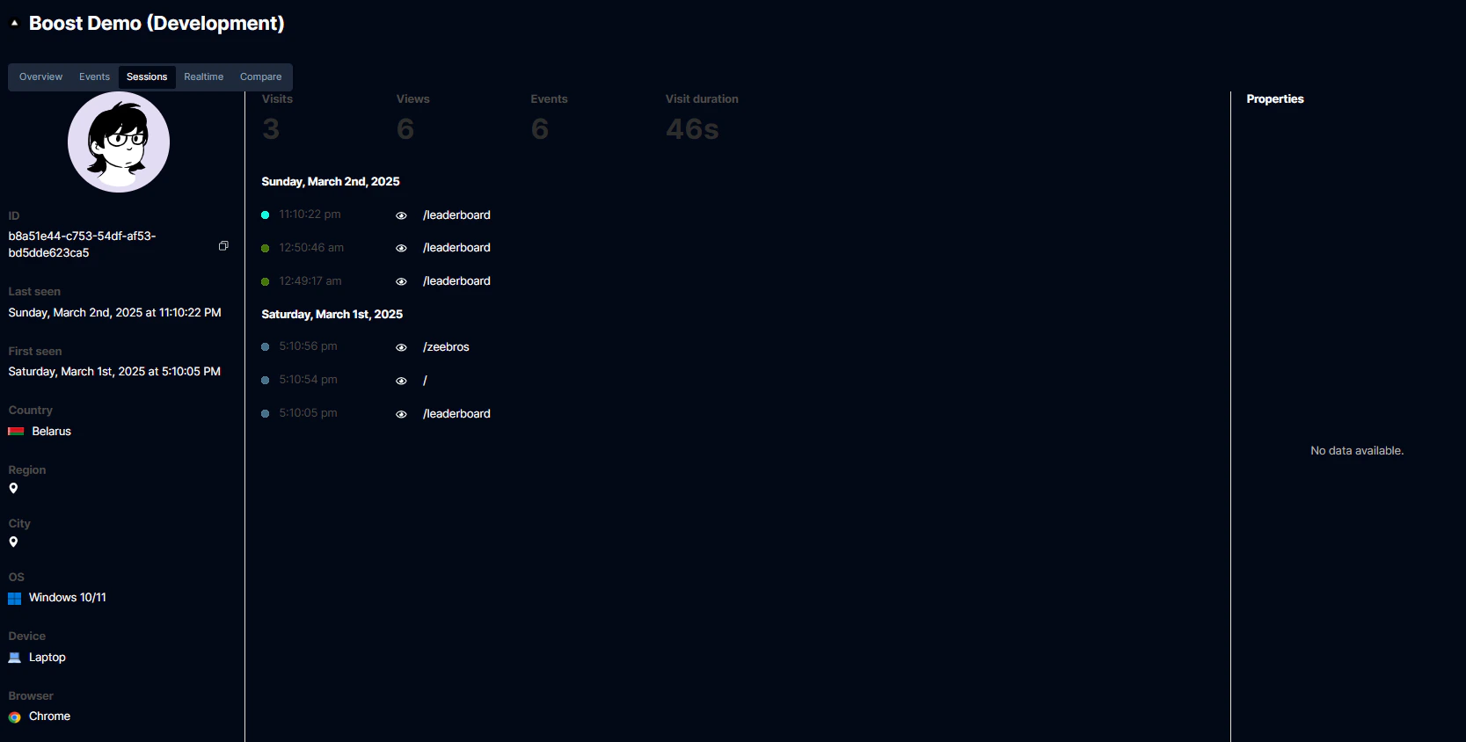Go to the Realtime tab
The width and height of the screenshot is (1466, 742).
click(203, 77)
